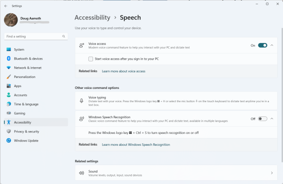
Task: Go to Network & internet settings
Action: click(36, 68)
